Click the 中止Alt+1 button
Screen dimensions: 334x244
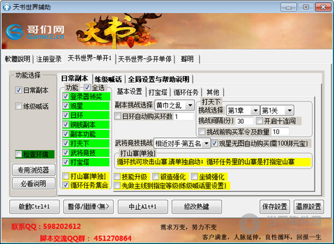click(143, 206)
